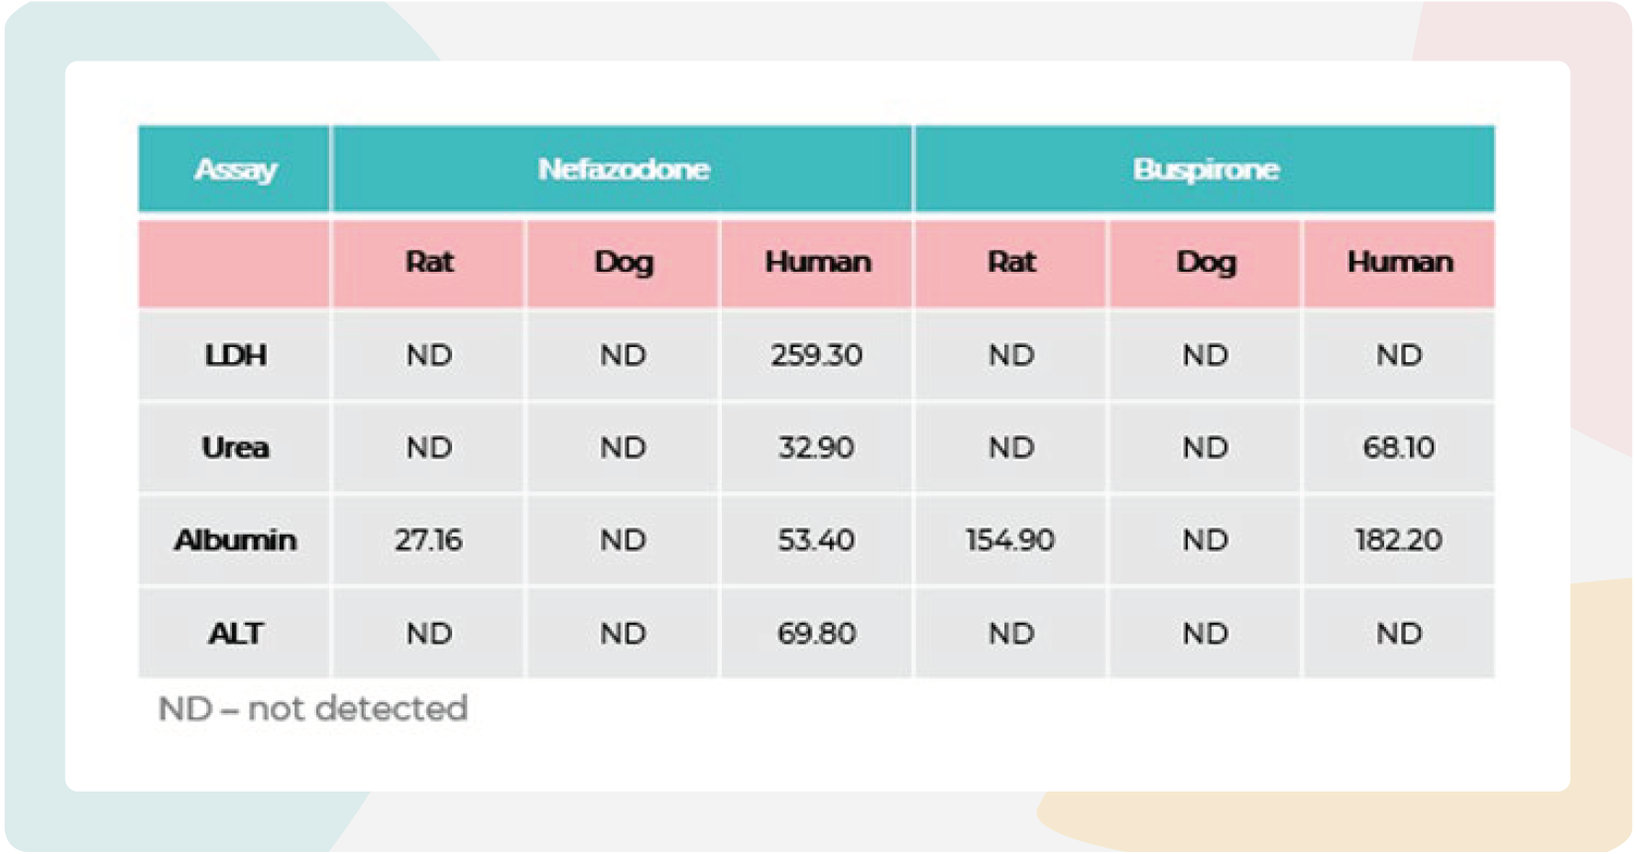The width and height of the screenshot is (1636, 854).
Task: Click the Urea row label
Action: pos(235,447)
